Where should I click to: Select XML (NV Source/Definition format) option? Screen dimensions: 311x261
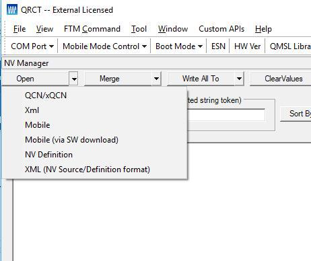point(88,170)
